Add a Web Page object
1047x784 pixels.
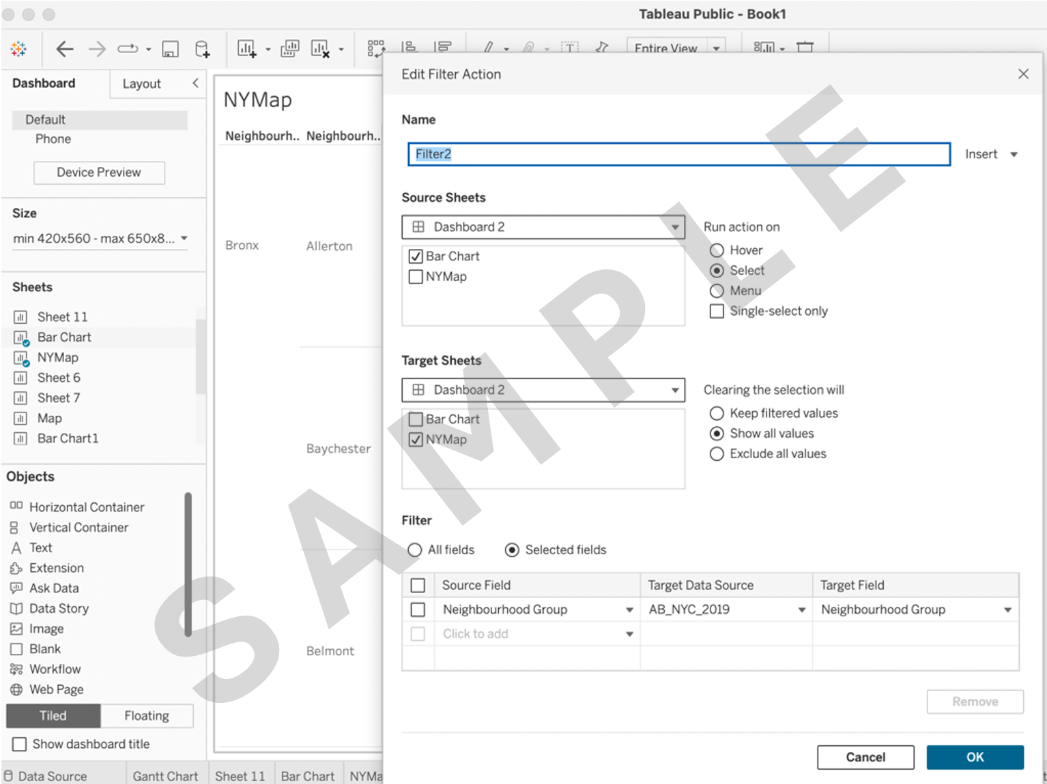point(56,689)
